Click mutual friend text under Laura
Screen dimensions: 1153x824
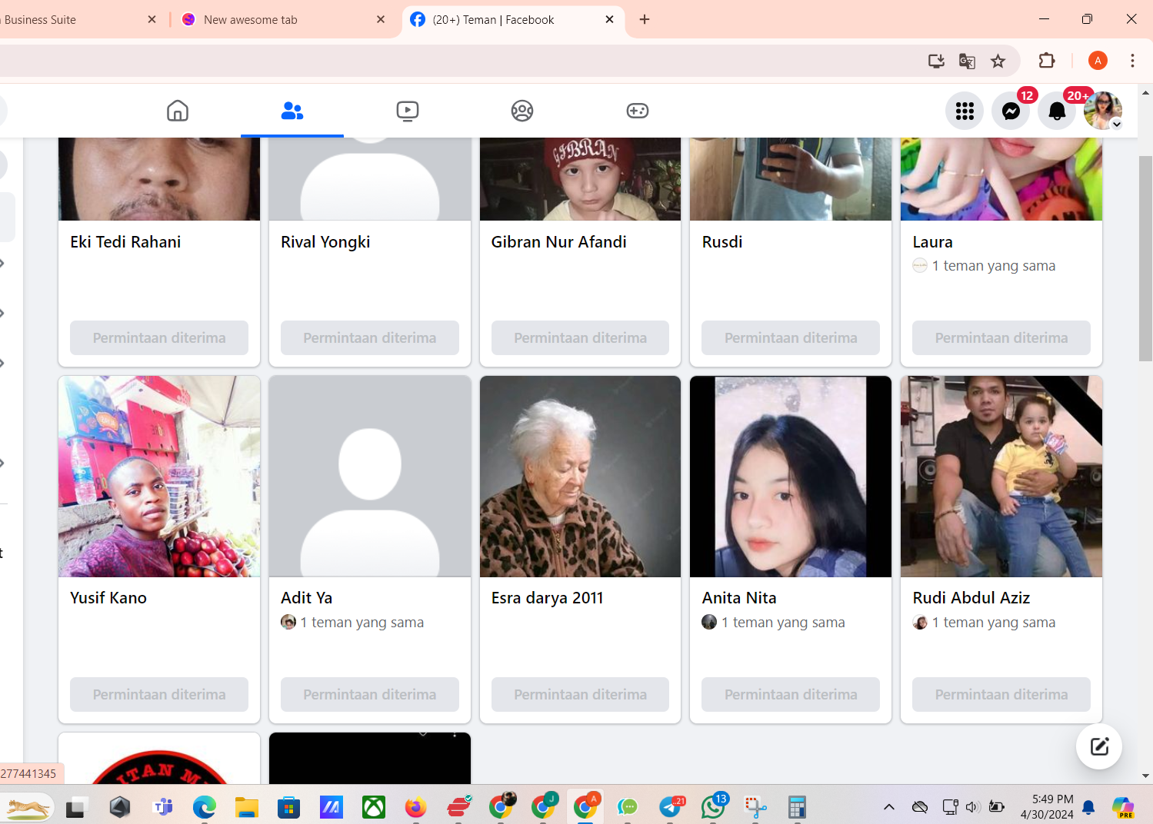coord(994,266)
